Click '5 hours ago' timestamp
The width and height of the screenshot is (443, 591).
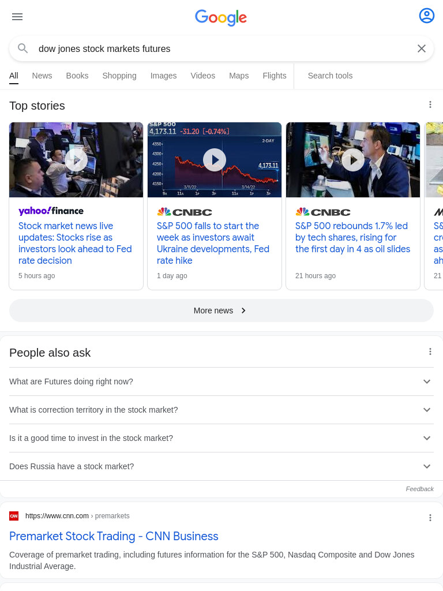coord(36,276)
